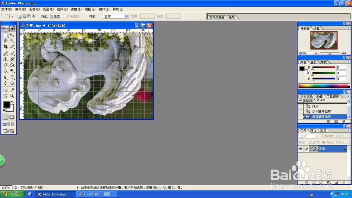Switch to the 动作 actions tab
The image size is (352, 198).
(x=320, y=97)
